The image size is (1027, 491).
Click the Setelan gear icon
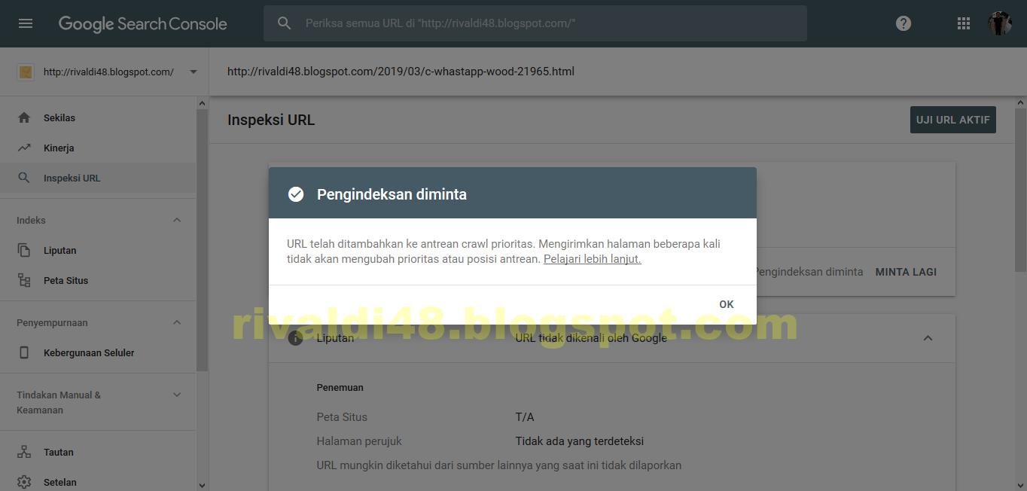coord(24,482)
